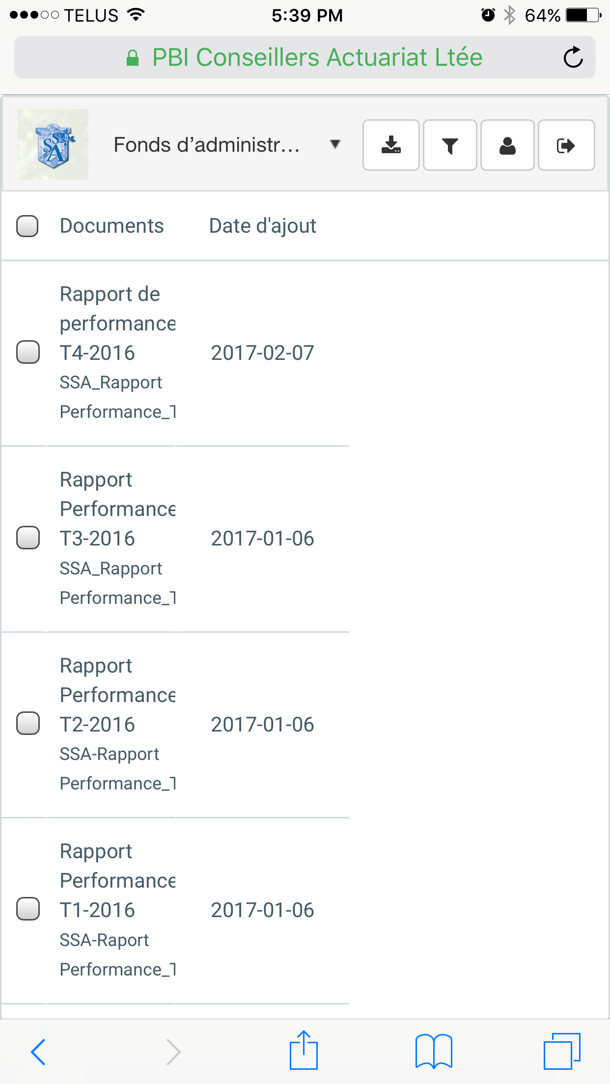Mark the T2-2016 report checkbox
The height and width of the screenshot is (1084, 610).
click(28, 723)
